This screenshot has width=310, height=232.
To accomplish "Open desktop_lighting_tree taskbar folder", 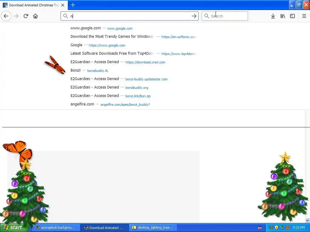I will 153,228.
